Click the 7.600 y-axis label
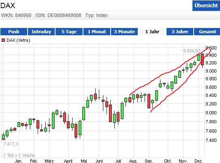Screen dimensions: 220x163 point(211,131)
